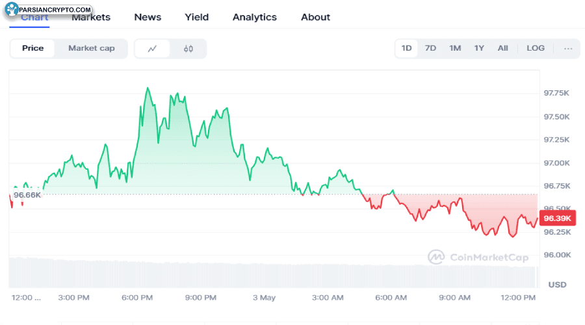Switch to candlestick chart icon
Viewport: 585px width, 325px height.
[188, 49]
